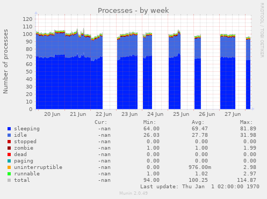Image resolution: width=267 pixels, height=199 pixels.
Task: Click the 'paging' legend label
Action: pos(24,161)
